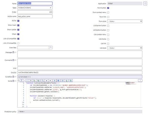Click the find previous up-arrow icon
Image resolution: width=167 pixels, height=115 pixels.
pyautogui.click(x=50, y=81)
